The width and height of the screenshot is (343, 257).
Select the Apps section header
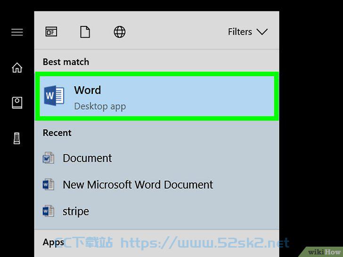click(53, 242)
